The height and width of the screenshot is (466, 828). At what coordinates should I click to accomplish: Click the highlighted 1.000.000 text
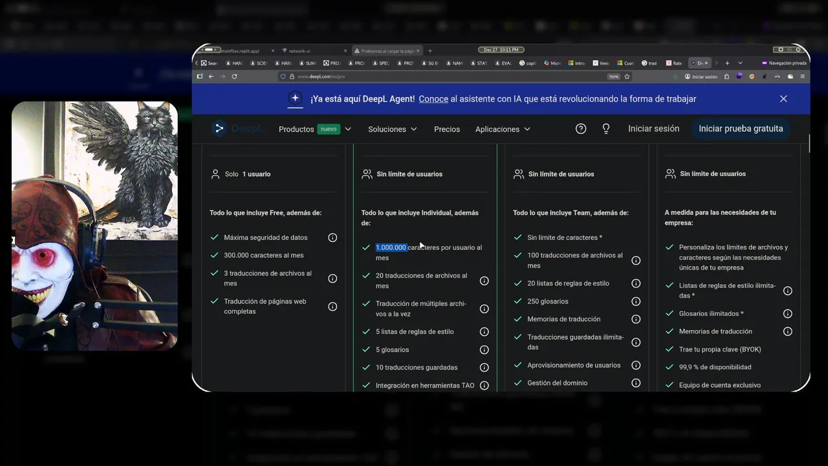(391, 247)
